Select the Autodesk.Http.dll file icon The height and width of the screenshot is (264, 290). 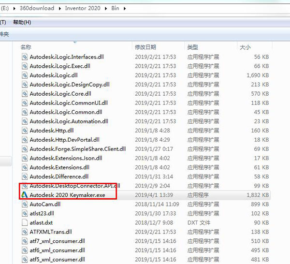(25, 131)
